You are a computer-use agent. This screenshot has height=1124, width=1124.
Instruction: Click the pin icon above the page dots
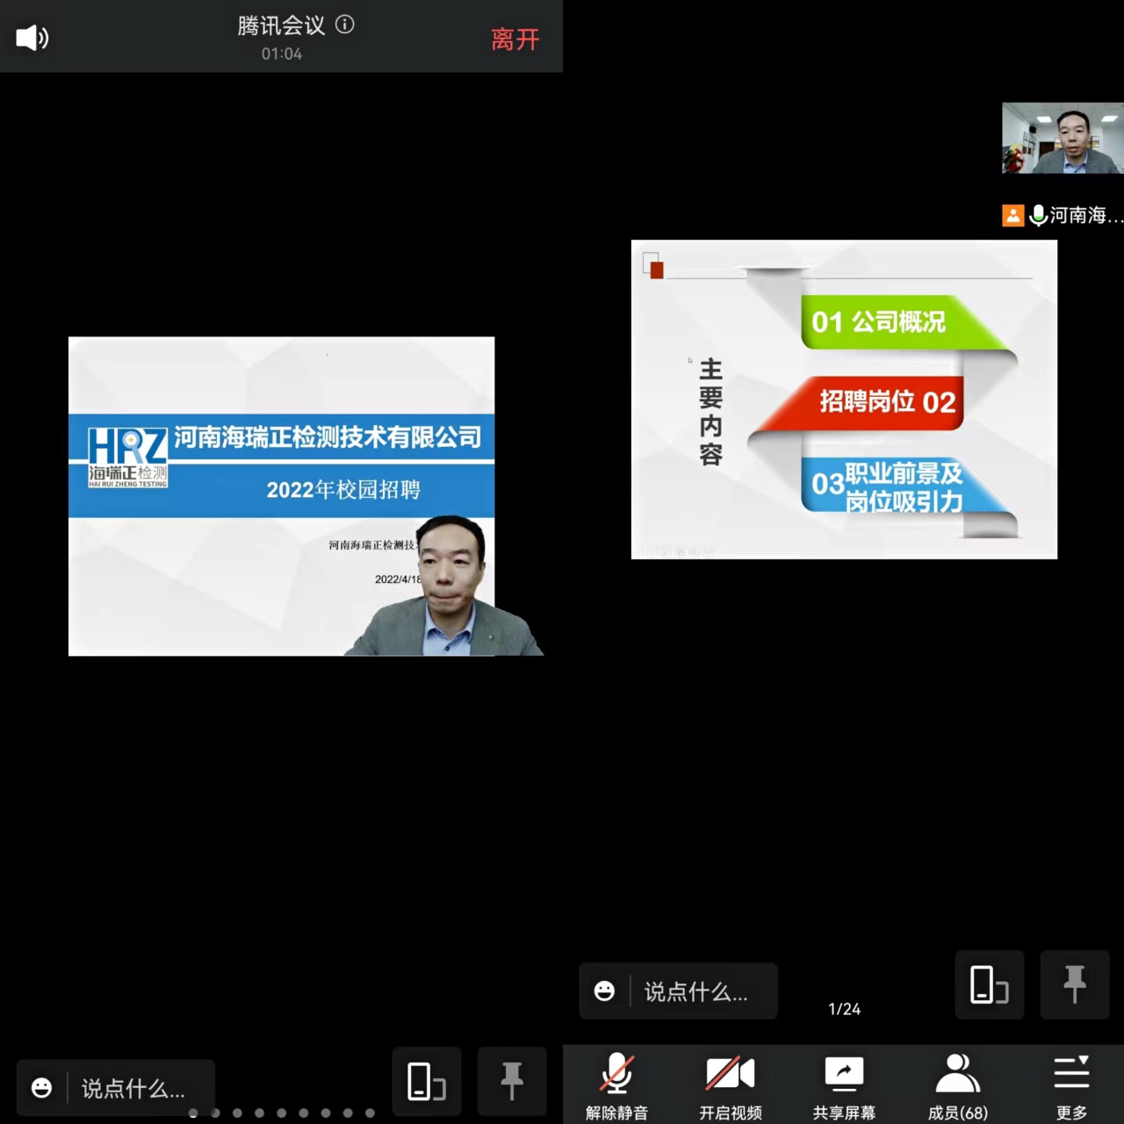(x=512, y=1081)
